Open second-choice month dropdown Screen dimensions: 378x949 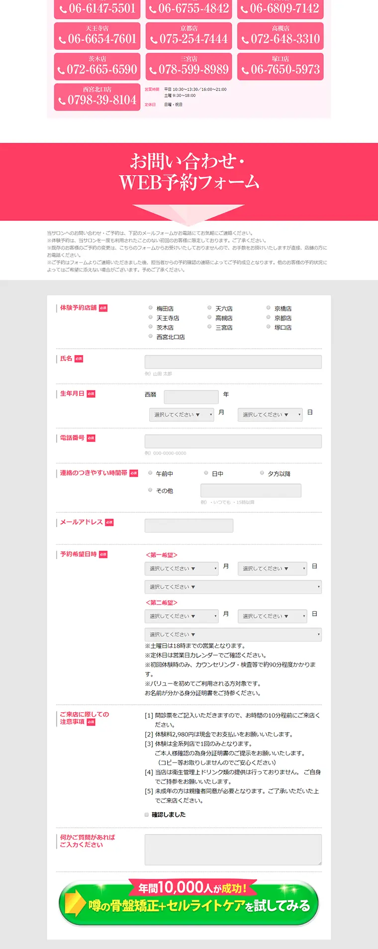(182, 616)
